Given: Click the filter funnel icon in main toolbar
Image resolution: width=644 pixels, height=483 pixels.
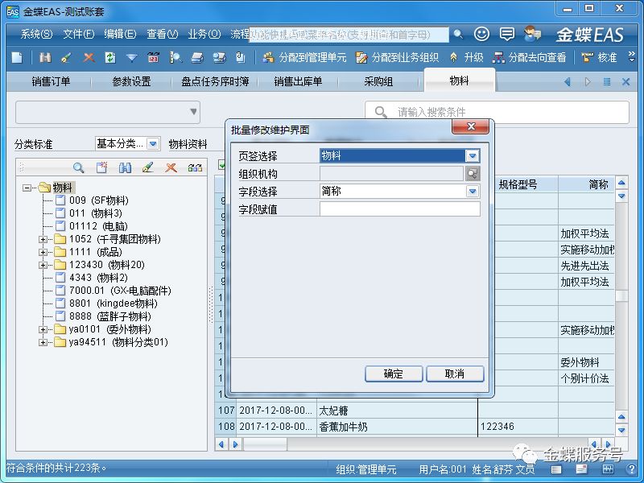Looking at the screenshot, I should [131, 57].
